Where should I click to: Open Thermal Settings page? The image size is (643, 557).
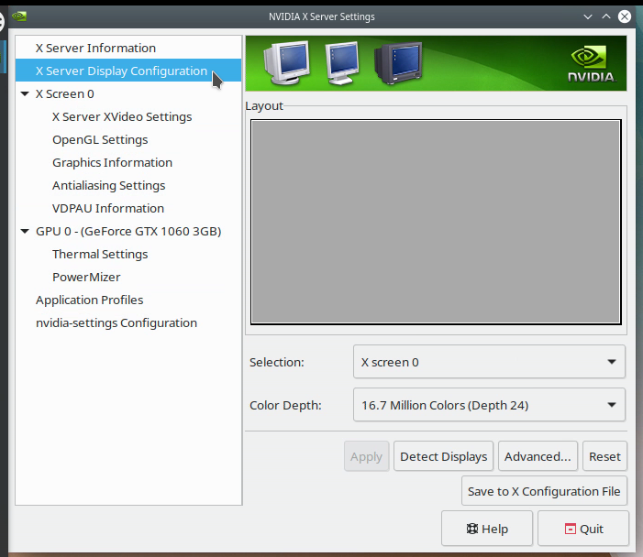128,255
